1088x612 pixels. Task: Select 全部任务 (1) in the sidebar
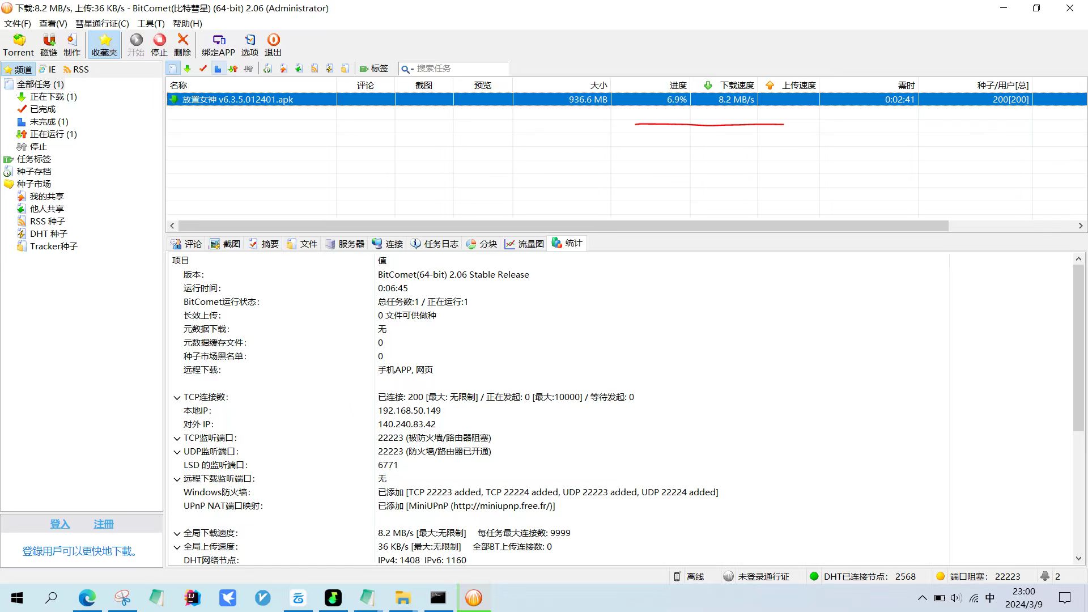pos(40,84)
